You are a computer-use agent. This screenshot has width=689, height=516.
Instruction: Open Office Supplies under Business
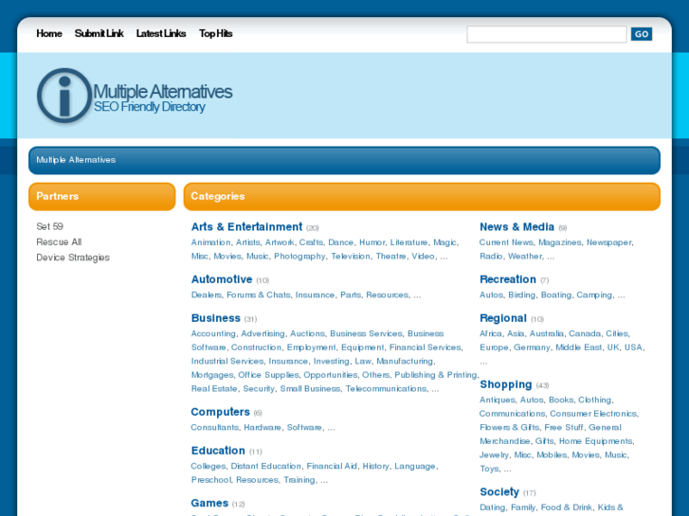click(268, 375)
